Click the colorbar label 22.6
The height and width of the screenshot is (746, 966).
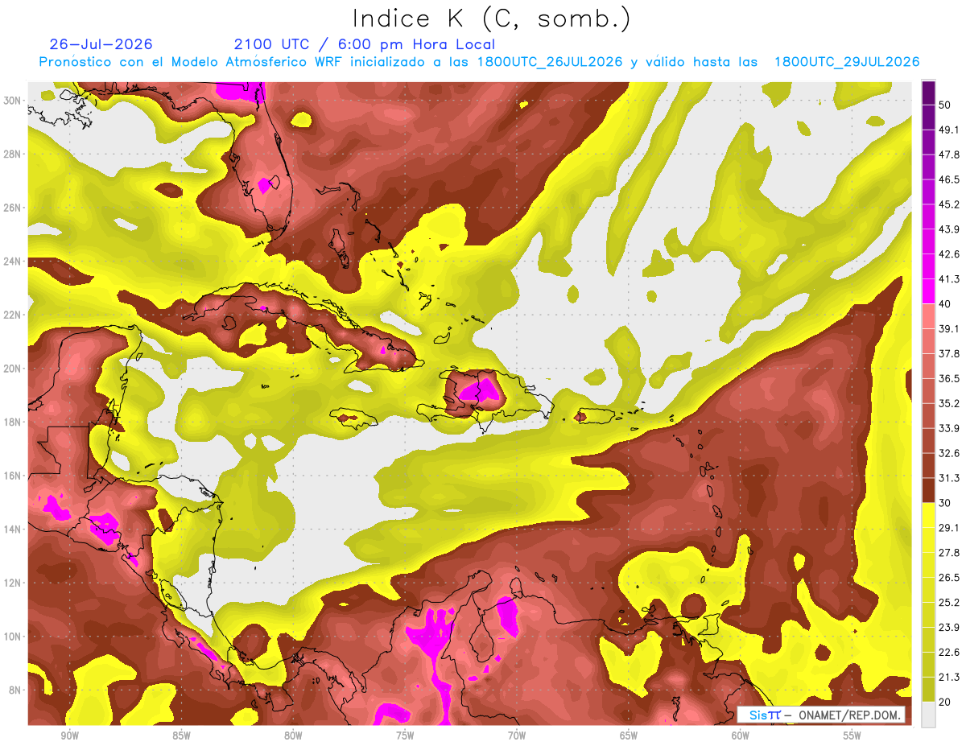[949, 653]
